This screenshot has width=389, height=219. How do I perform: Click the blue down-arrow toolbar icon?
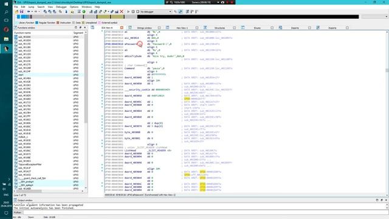(x=66, y=12)
